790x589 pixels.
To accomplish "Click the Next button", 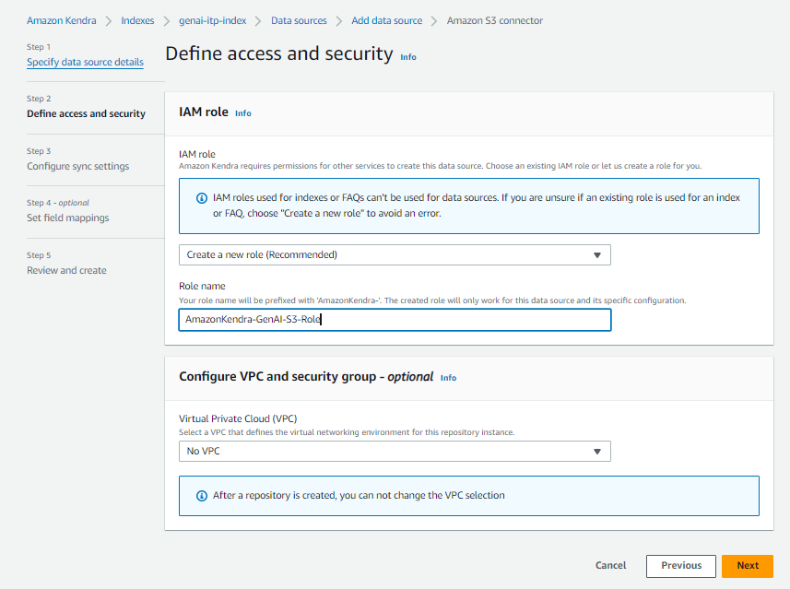I will pos(747,566).
